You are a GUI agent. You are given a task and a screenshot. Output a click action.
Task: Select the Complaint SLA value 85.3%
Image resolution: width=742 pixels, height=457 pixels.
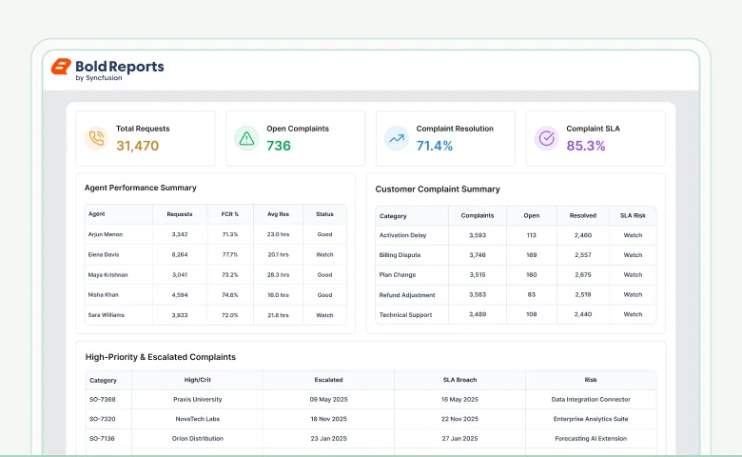click(x=586, y=146)
